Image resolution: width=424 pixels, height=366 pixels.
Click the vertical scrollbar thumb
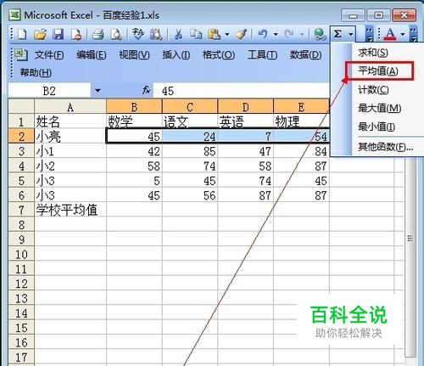(x=410, y=238)
